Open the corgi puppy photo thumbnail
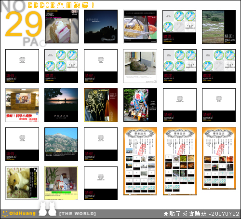The image size is (241, 219). pyautogui.click(x=22, y=183)
